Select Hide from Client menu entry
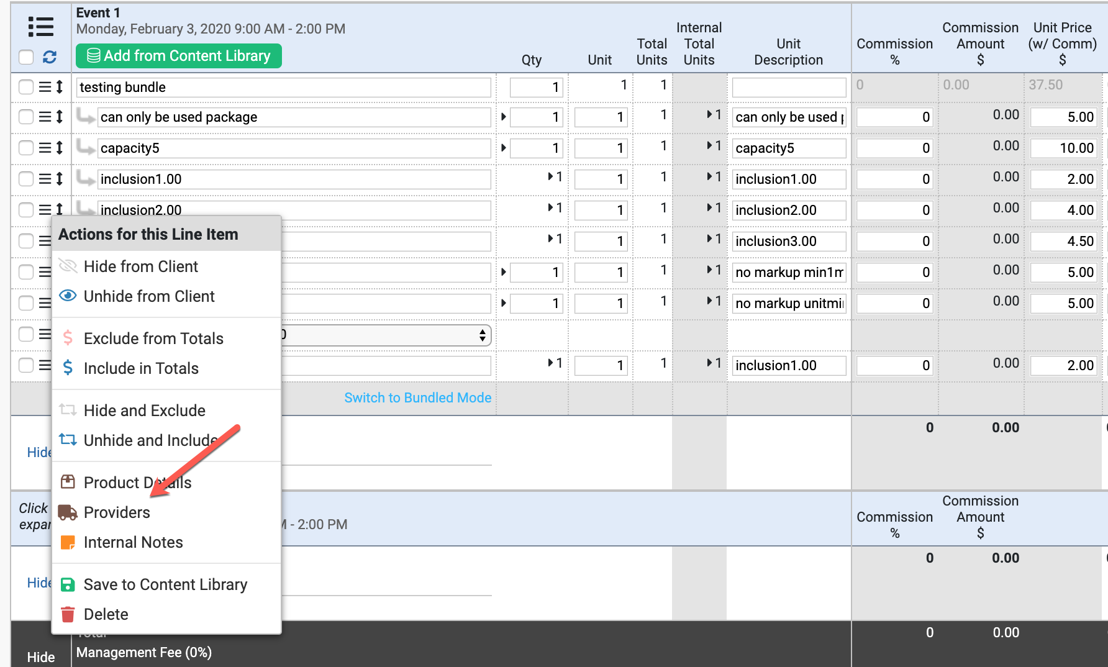 [166, 266]
